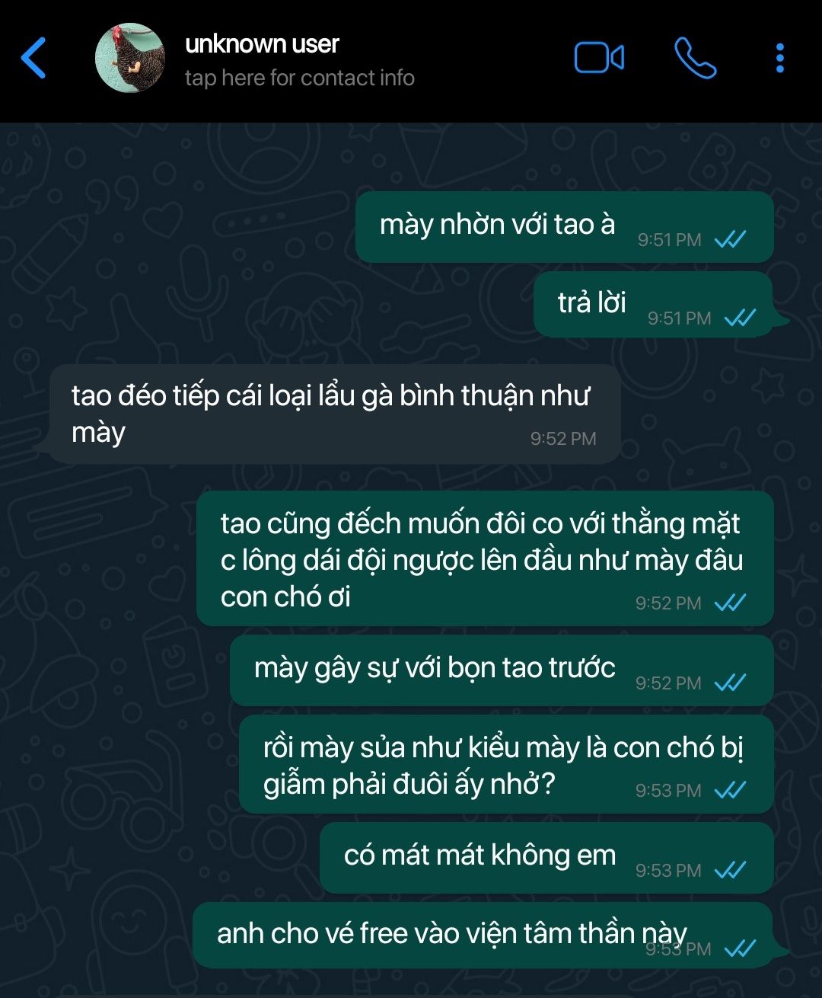Screen dimensions: 822x998
Task: Select received message about 'lẩu gà bình thuận'
Action: (x=334, y=414)
